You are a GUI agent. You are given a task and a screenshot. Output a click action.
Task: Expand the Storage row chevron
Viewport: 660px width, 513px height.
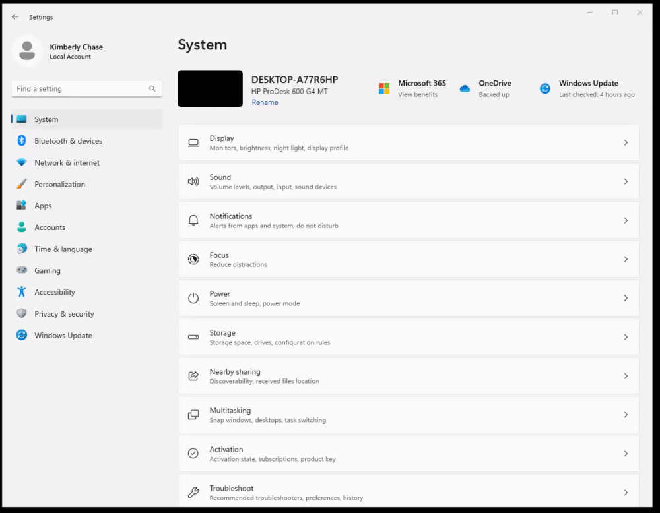pos(626,337)
